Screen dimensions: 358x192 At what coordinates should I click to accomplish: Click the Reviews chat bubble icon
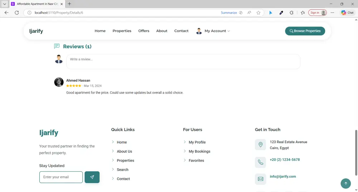(x=57, y=46)
